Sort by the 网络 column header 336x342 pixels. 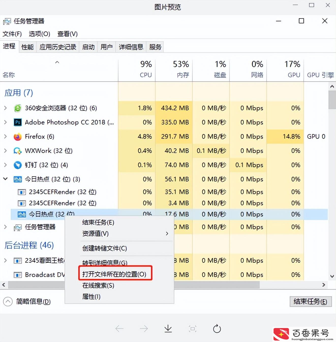coord(248,70)
